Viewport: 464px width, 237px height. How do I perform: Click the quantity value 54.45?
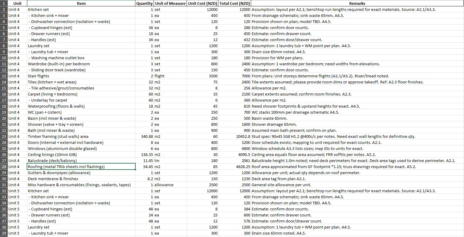point(144,167)
